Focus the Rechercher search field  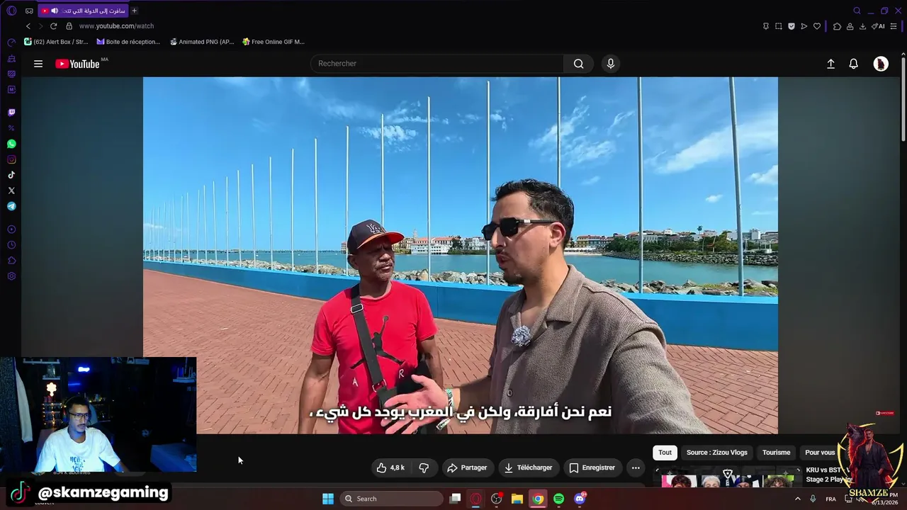click(x=437, y=64)
